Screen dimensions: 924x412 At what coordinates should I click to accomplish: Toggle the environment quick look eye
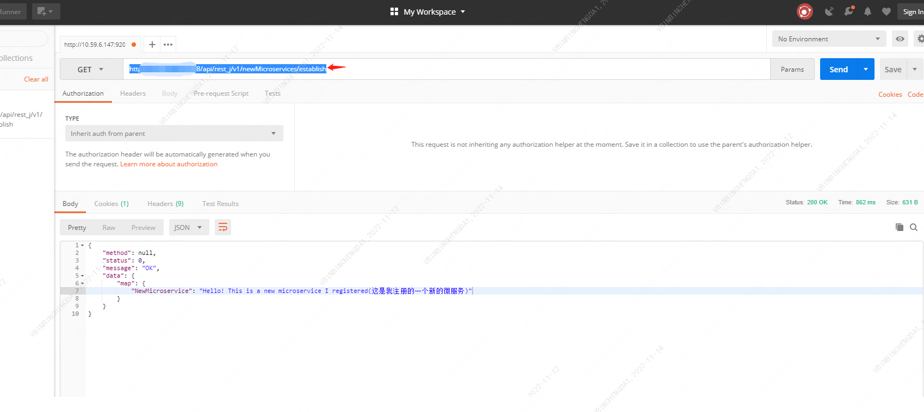[900, 39]
